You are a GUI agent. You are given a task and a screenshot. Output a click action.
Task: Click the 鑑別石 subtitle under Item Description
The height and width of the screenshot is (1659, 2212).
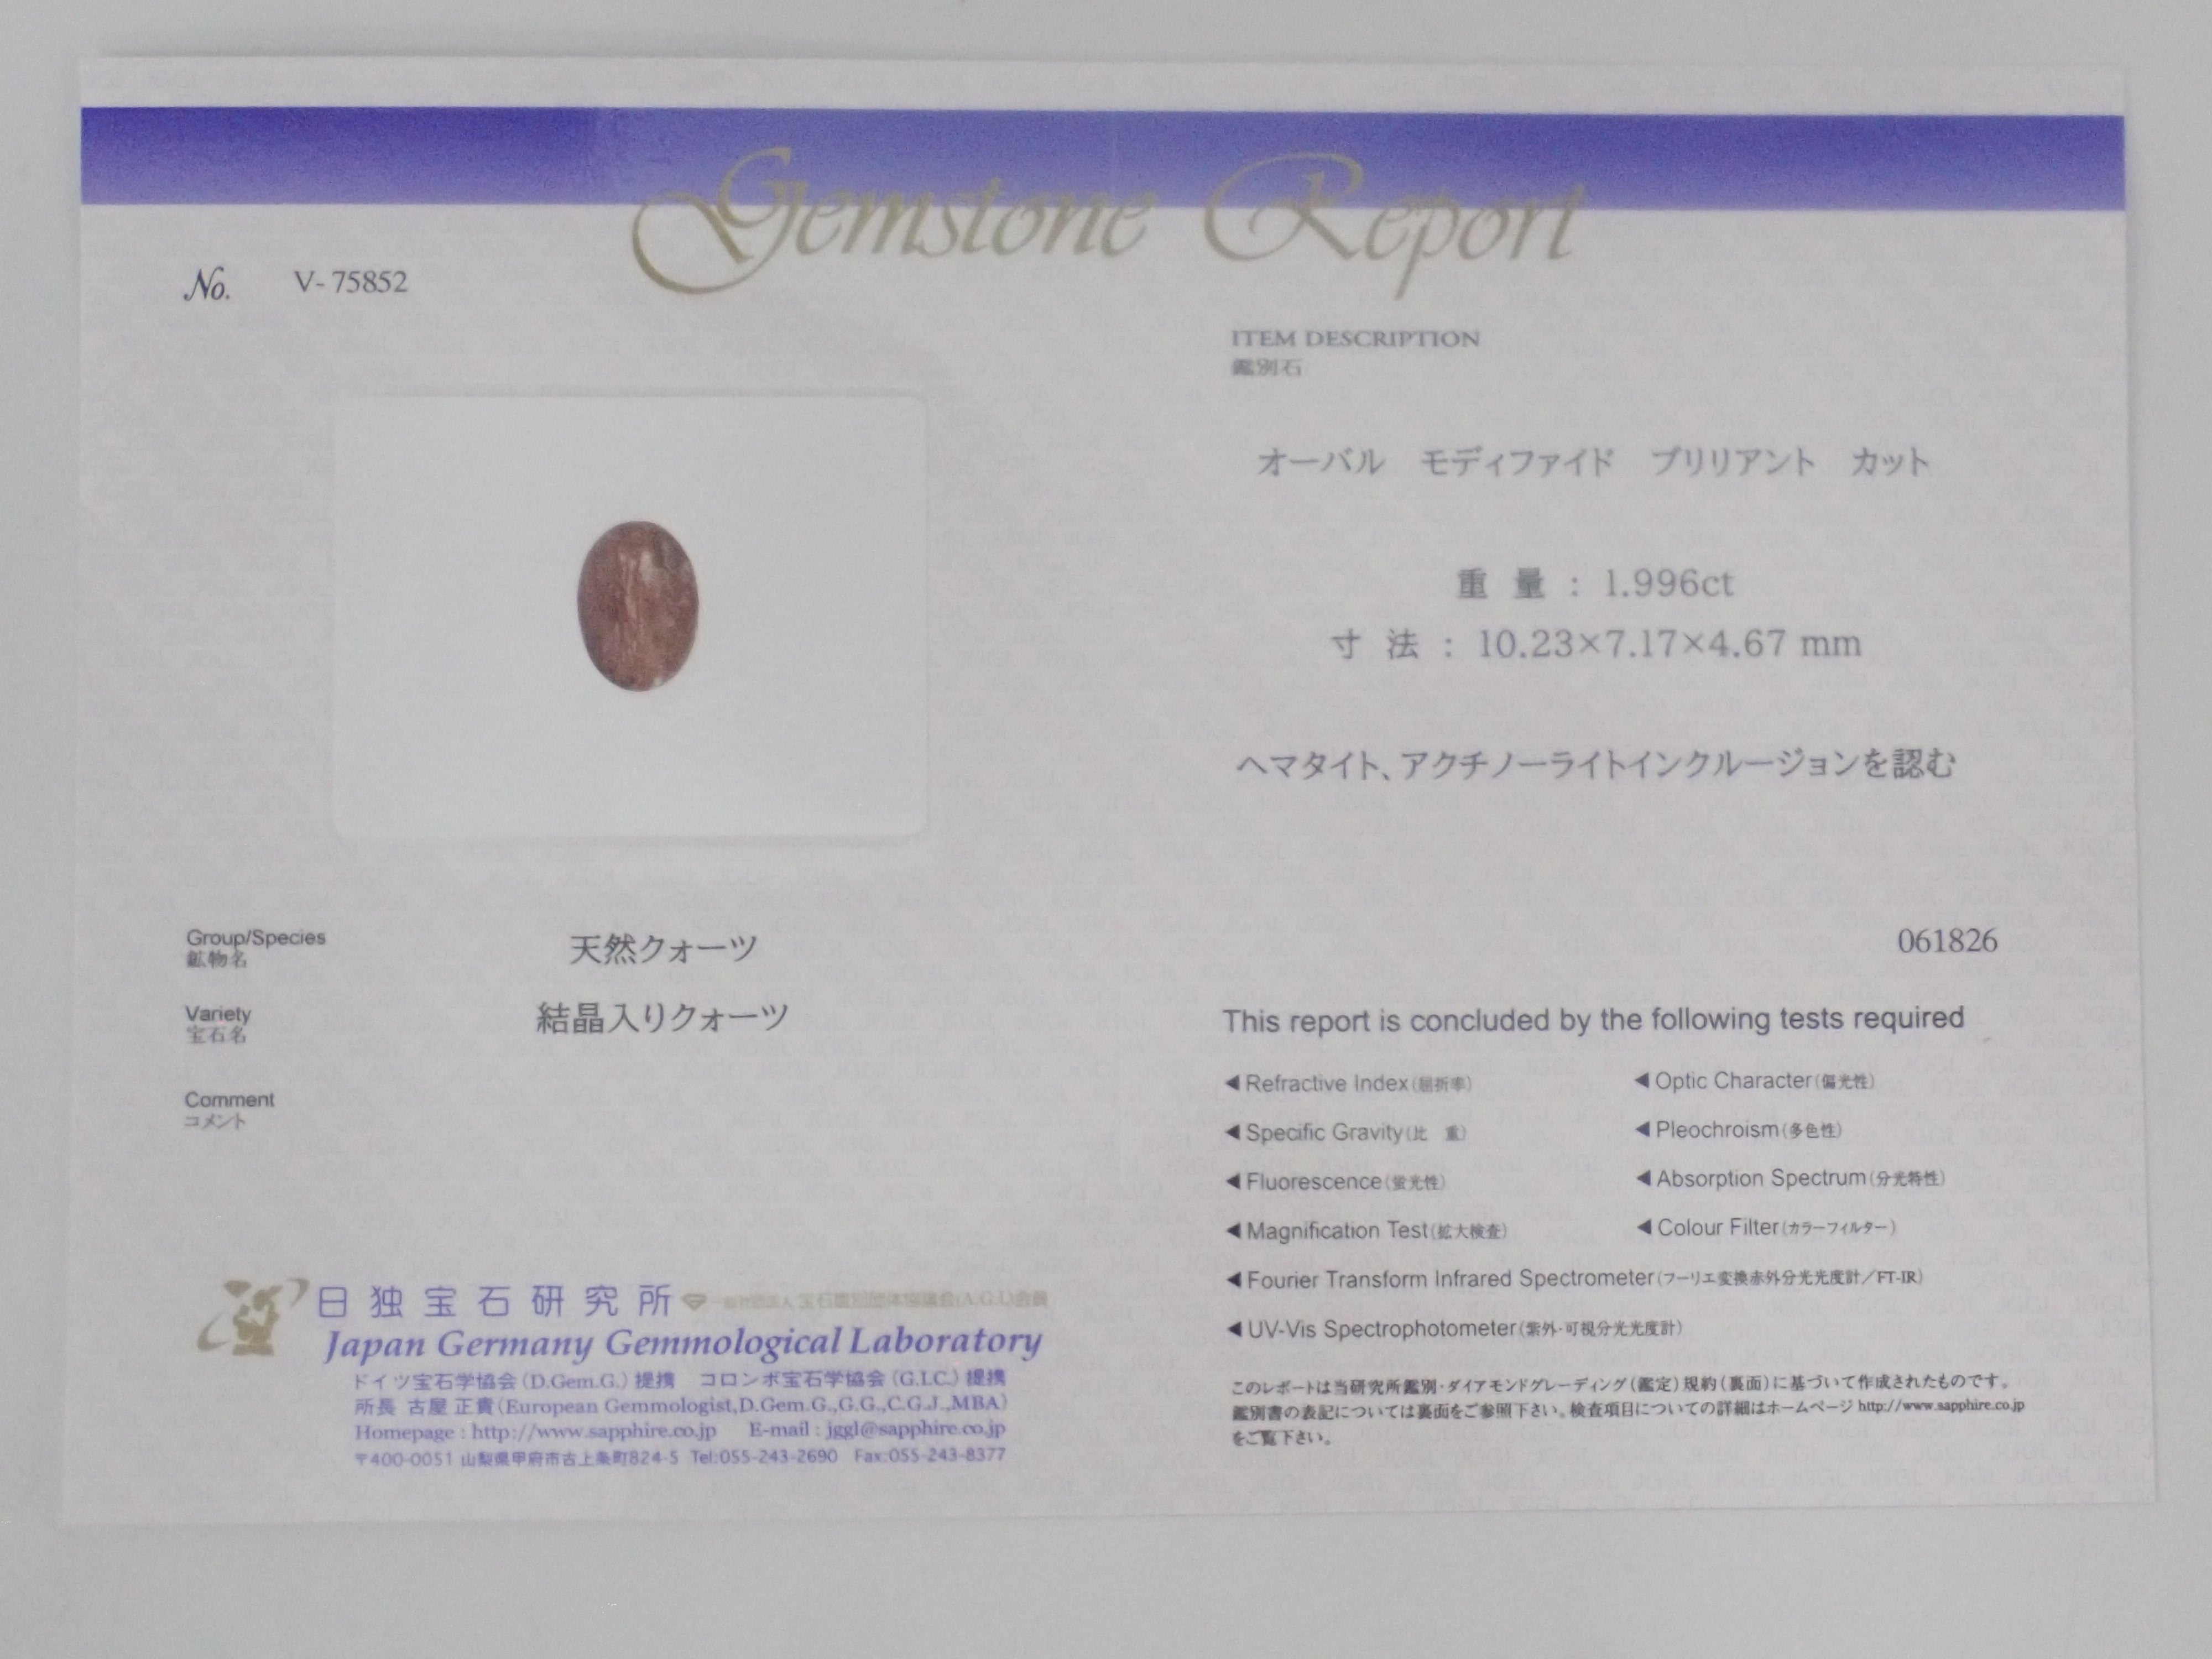pyautogui.click(x=1266, y=368)
